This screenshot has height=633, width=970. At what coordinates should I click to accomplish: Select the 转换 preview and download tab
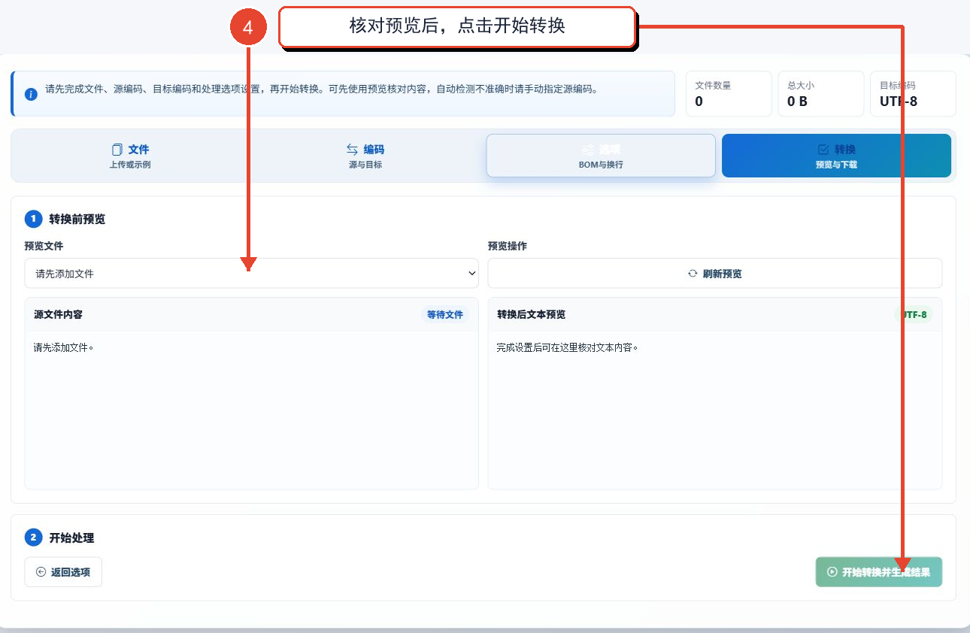(836, 156)
